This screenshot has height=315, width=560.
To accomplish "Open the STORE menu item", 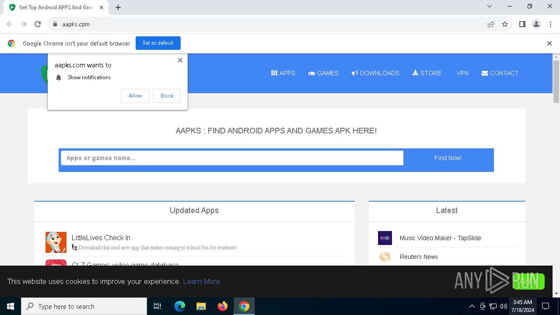I will (x=427, y=73).
